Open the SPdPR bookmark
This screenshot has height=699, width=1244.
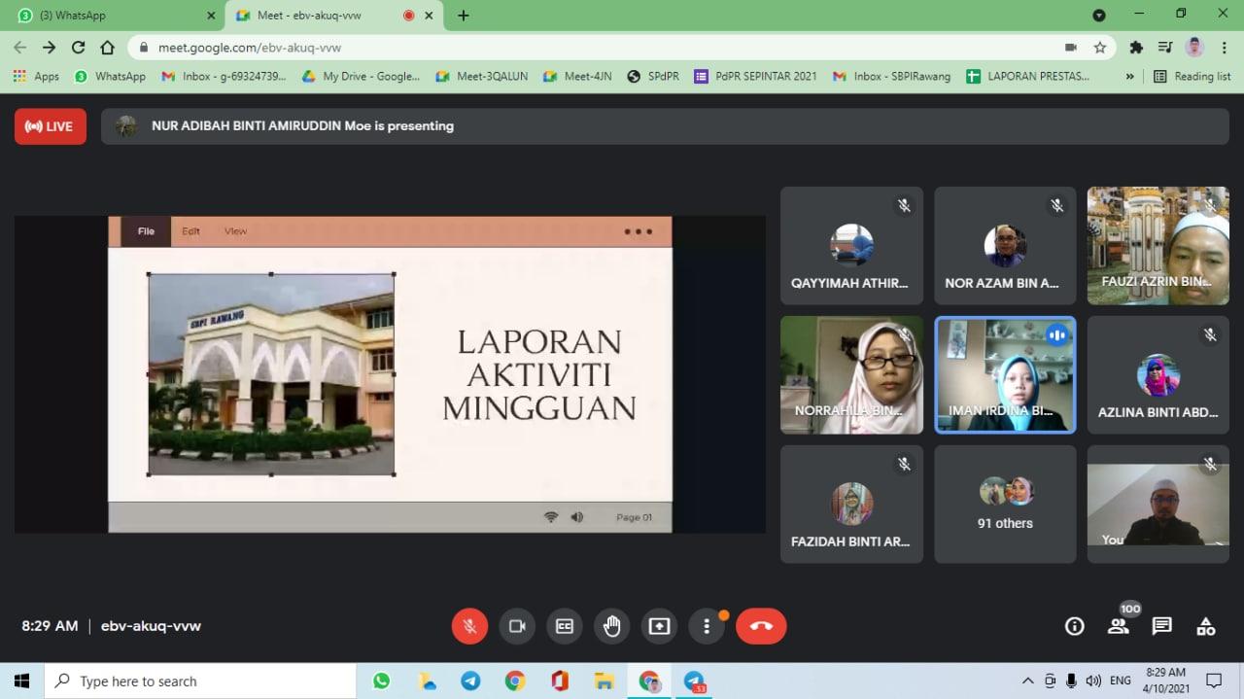tap(653, 76)
